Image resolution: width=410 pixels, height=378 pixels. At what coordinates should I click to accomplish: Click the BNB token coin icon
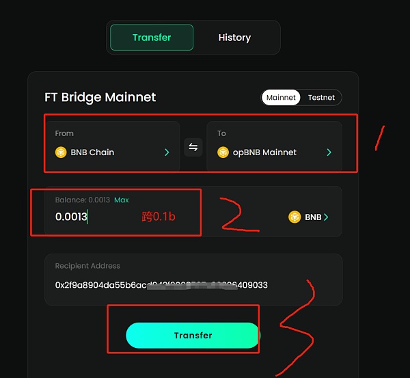(x=295, y=217)
